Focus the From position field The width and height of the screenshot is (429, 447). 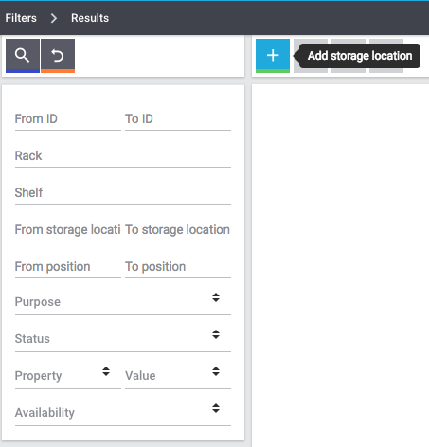tap(68, 267)
